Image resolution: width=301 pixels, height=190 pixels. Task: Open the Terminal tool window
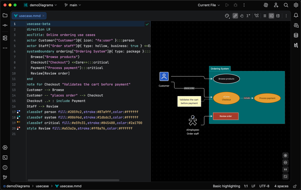point(5,157)
